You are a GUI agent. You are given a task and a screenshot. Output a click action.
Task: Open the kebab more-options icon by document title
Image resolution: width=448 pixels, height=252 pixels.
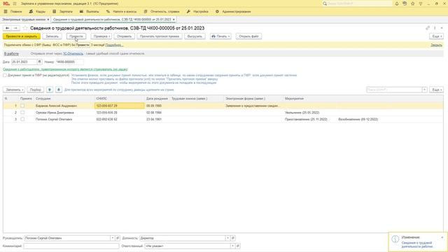pyautogui.click(x=435, y=28)
